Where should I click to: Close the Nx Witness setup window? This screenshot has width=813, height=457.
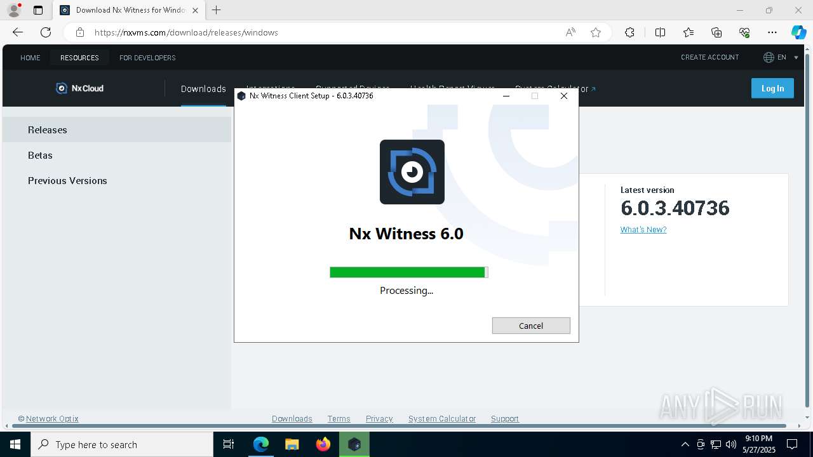(564, 96)
